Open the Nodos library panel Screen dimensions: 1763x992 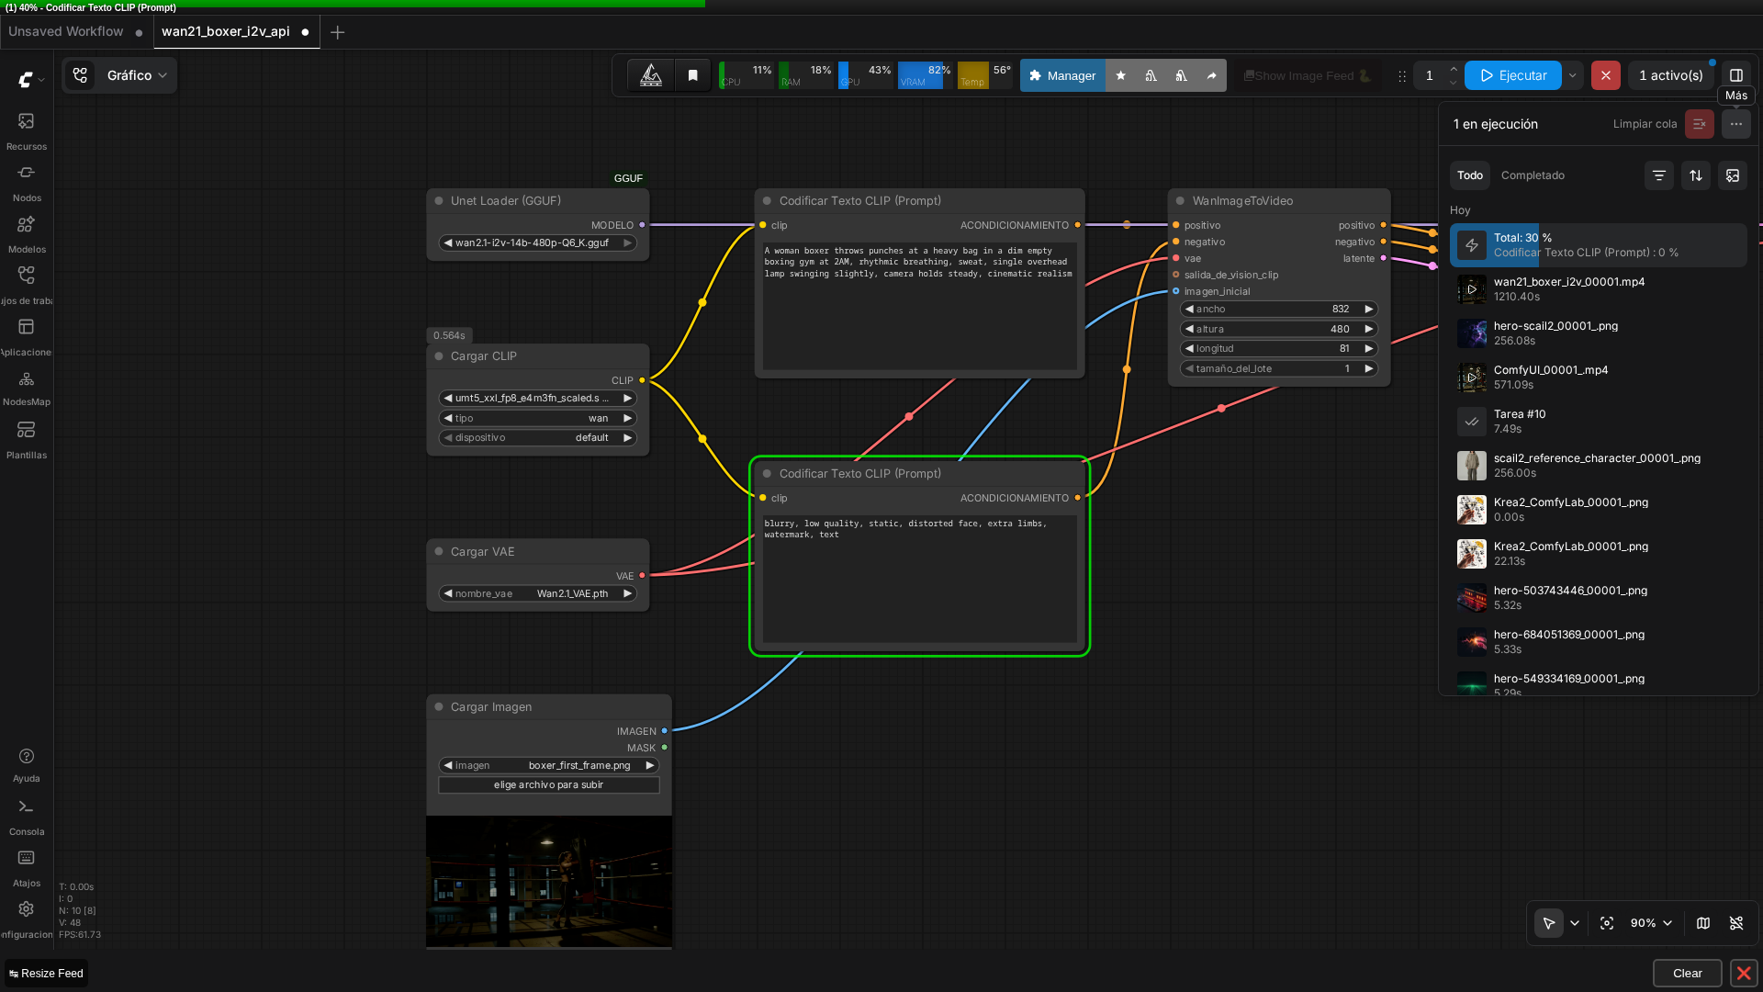26,183
